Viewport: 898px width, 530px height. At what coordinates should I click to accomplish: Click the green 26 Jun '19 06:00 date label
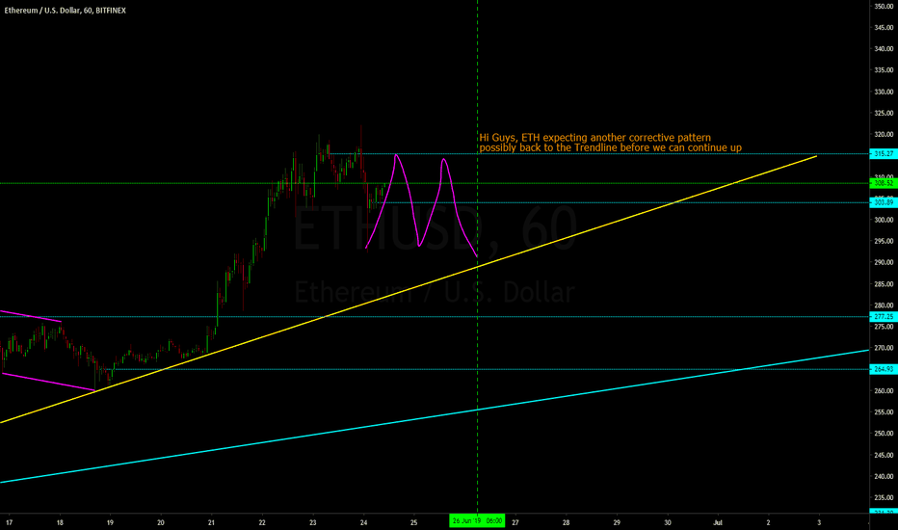tap(477, 520)
